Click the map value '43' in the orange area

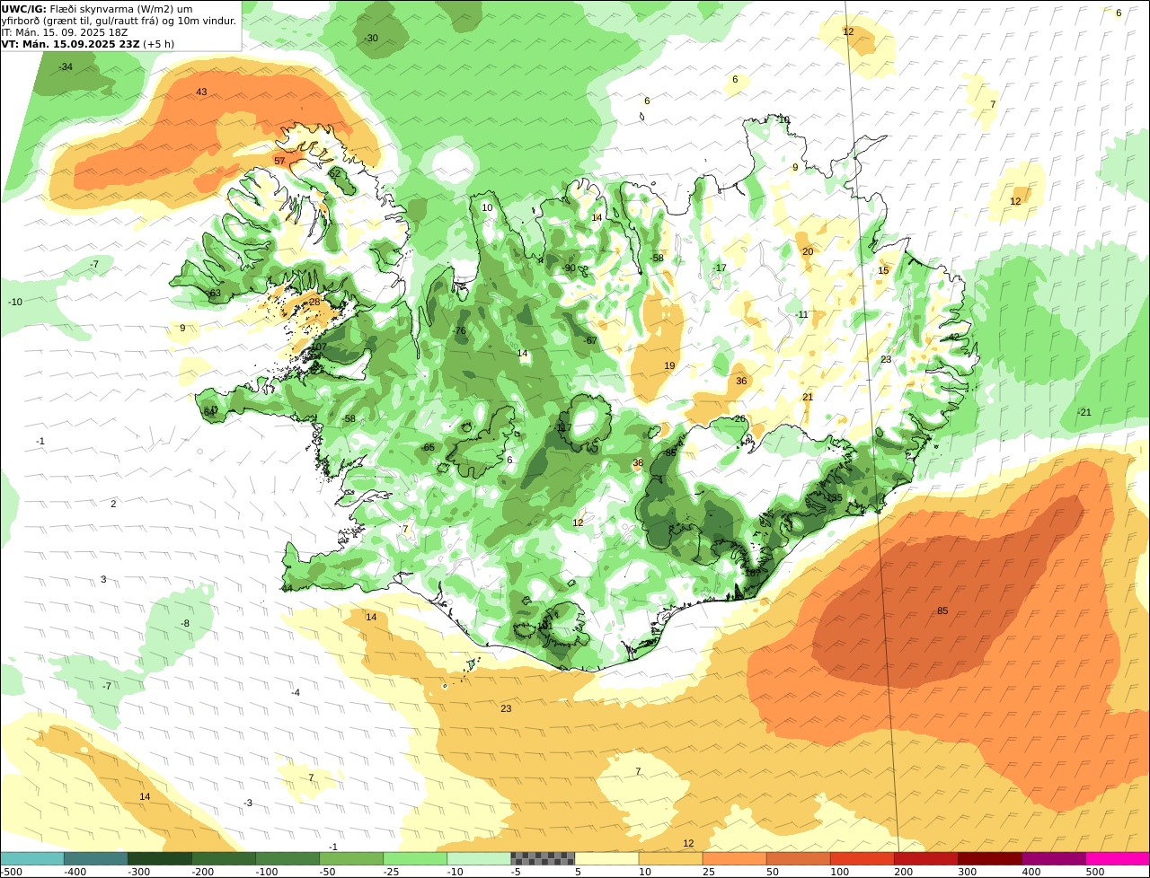(201, 92)
